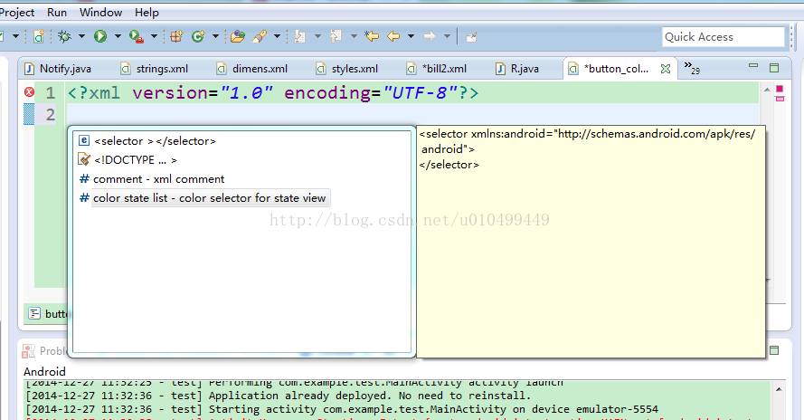The width and height of the screenshot is (804, 420).
Task: Switch to the styles.xml tab
Action: pos(347,68)
